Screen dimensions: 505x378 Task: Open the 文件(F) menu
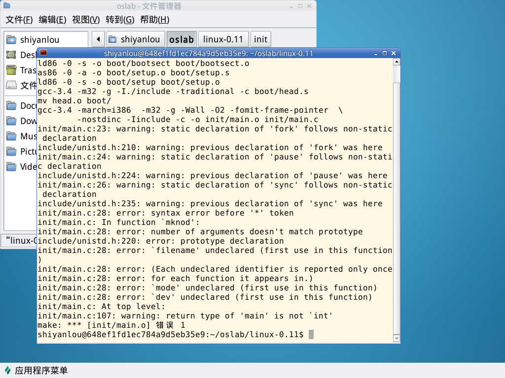click(19, 20)
